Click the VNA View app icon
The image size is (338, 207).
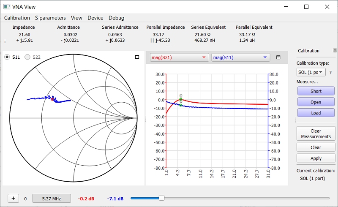tap(6, 7)
